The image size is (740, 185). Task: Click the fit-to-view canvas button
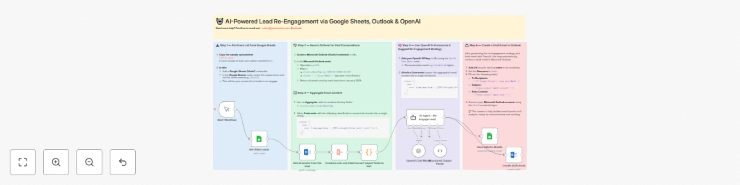23,162
